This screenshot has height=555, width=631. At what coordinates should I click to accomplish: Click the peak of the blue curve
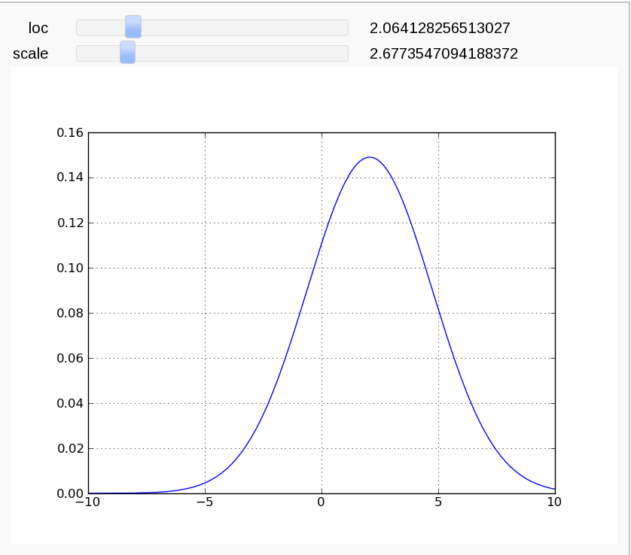[369, 157]
